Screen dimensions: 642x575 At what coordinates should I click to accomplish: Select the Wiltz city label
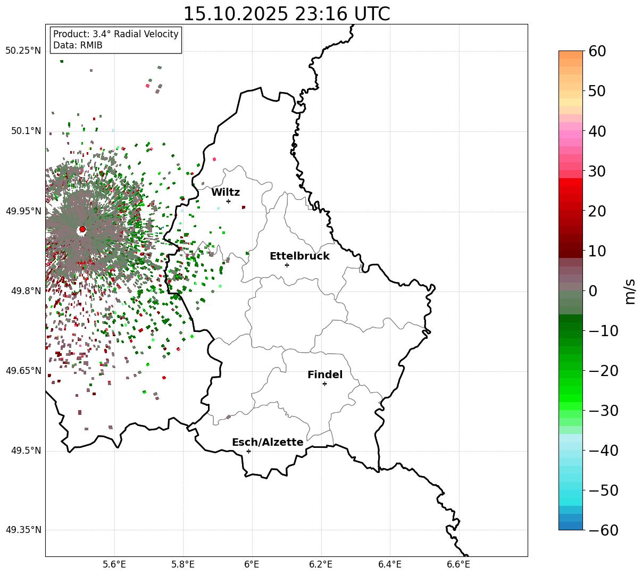point(226,193)
